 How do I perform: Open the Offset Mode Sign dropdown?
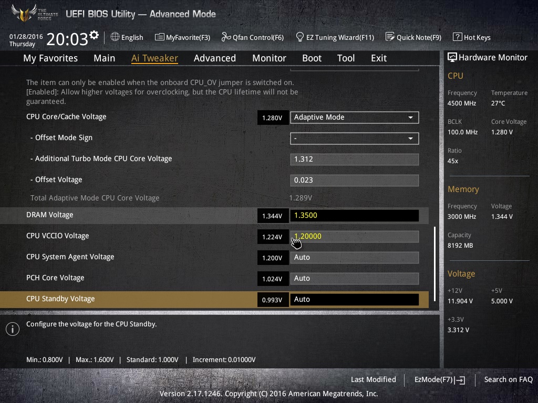tap(355, 139)
